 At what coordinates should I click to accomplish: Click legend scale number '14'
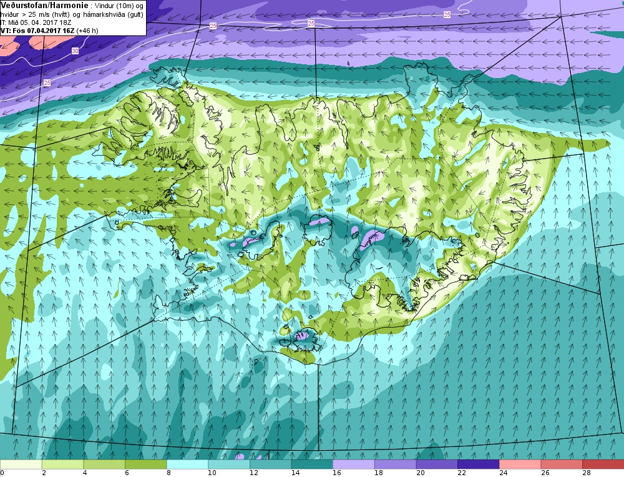(295, 473)
